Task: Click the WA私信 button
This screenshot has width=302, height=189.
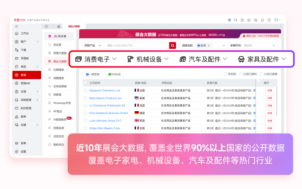Action: pyautogui.click(x=114, y=74)
